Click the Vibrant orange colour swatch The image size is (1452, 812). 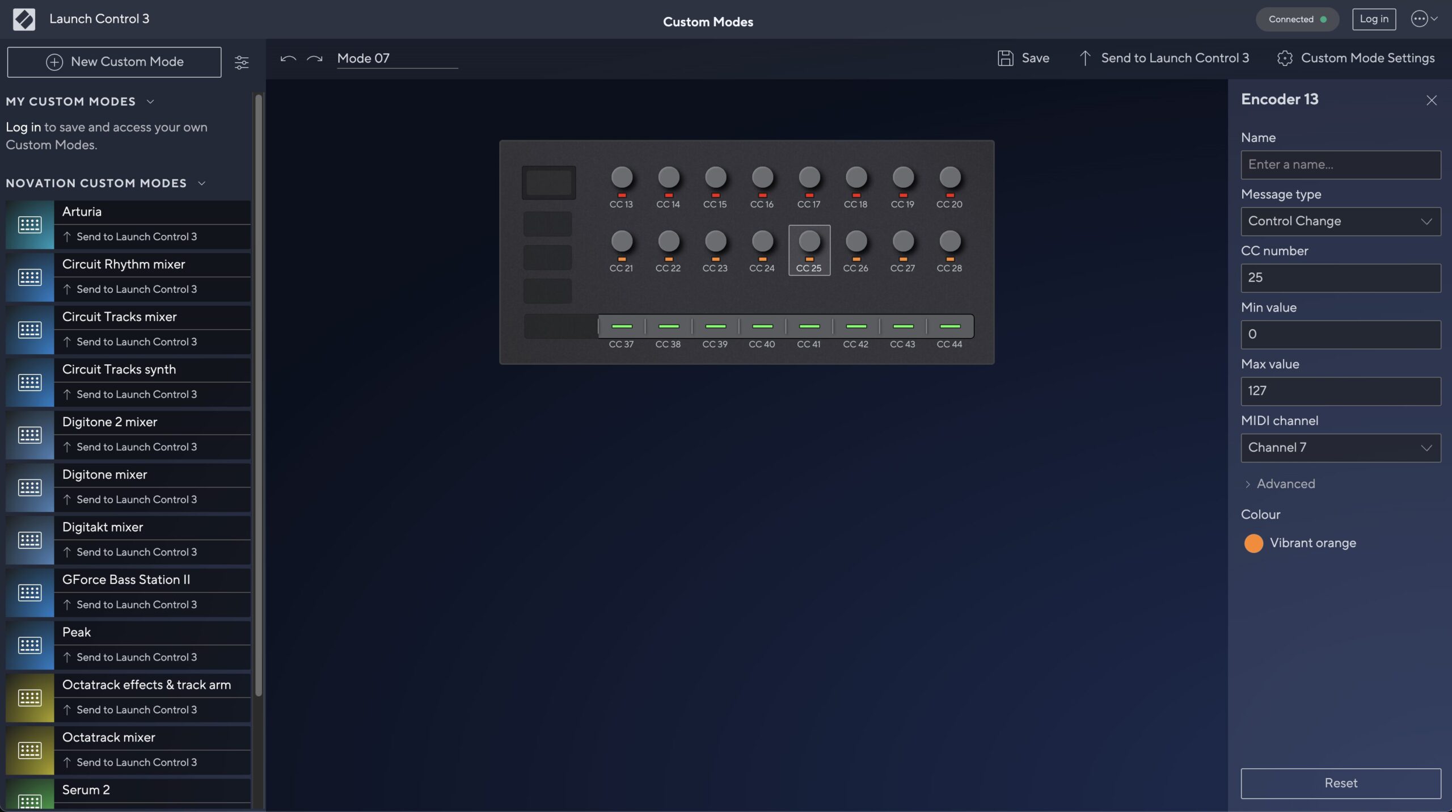click(1253, 543)
